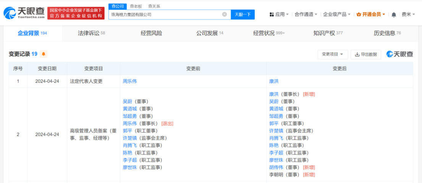The width and height of the screenshot is (422, 183).
Task: Click the apps grid icon
Action: pos(272,15)
